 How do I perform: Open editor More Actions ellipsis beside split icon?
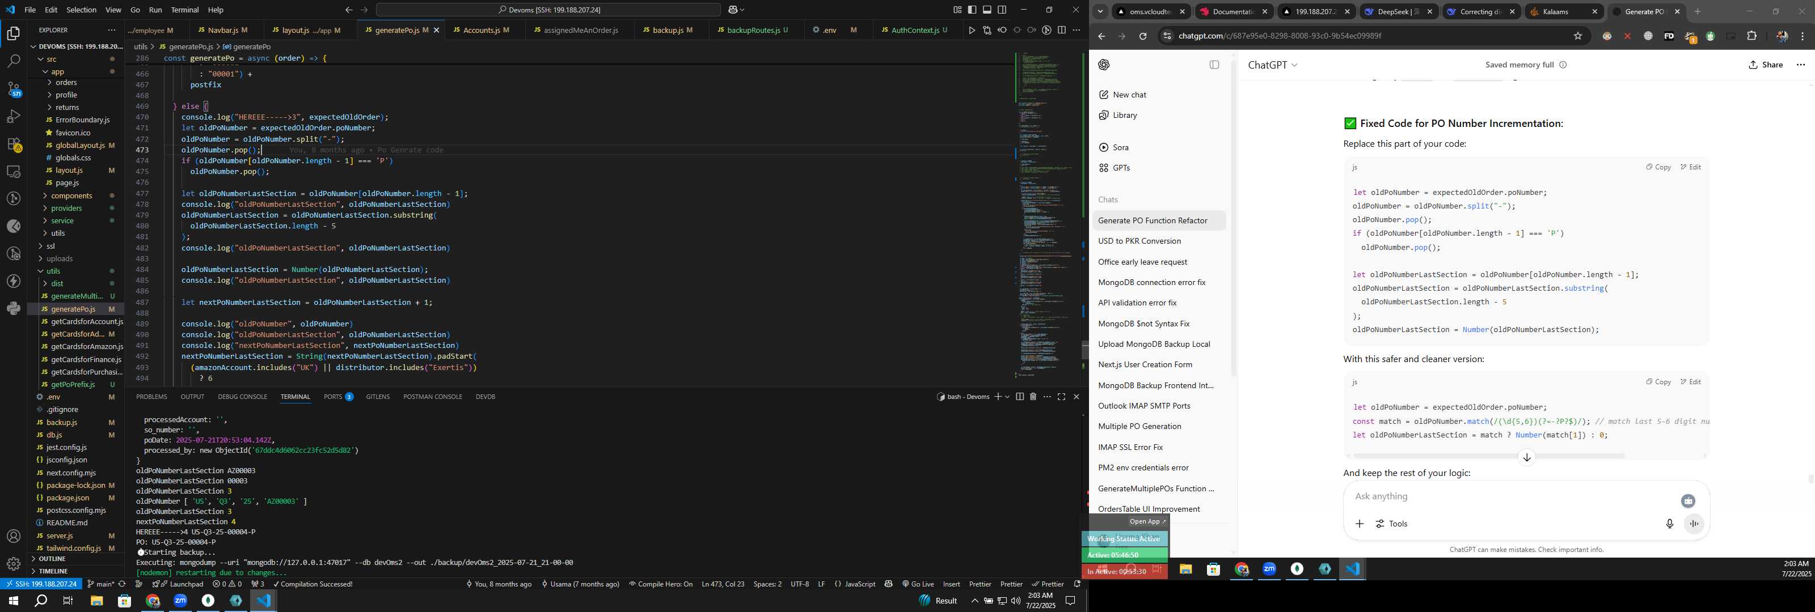[1076, 30]
